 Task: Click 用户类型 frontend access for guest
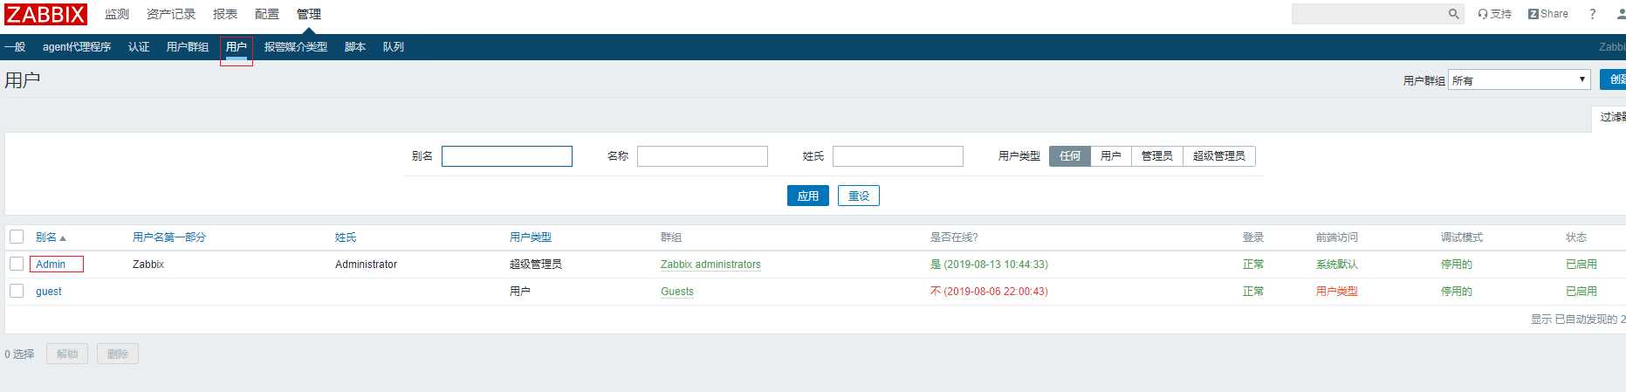pyautogui.click(x=1337, y=292)
